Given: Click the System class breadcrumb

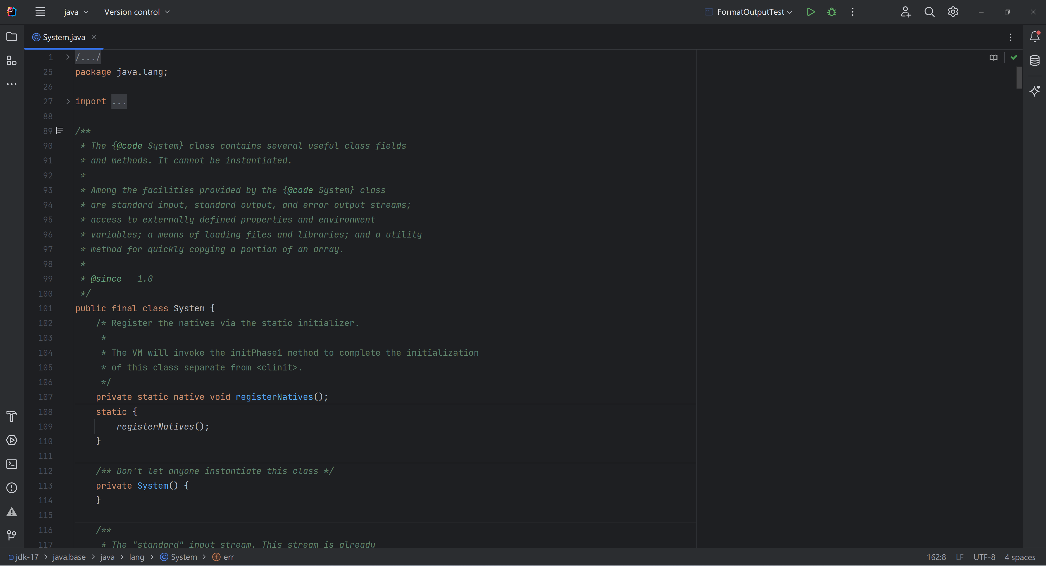Looking at the screenshot, I should click(x=179, y=557).
